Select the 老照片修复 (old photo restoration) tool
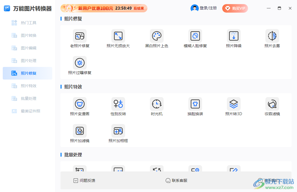This screenshot has width=297, height=192. 80,38
